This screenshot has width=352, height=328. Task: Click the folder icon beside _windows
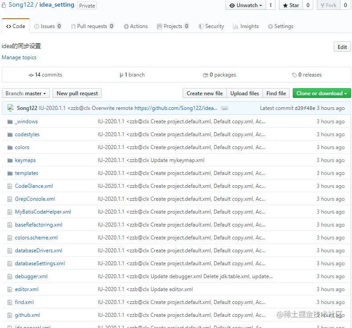[x=10, y=121]
